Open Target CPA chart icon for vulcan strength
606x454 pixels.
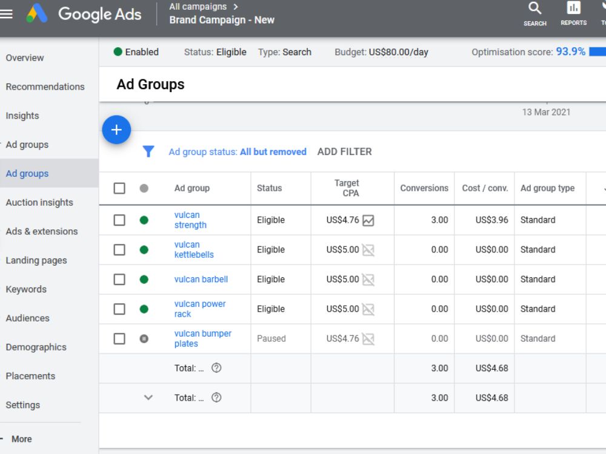[368, 220]
